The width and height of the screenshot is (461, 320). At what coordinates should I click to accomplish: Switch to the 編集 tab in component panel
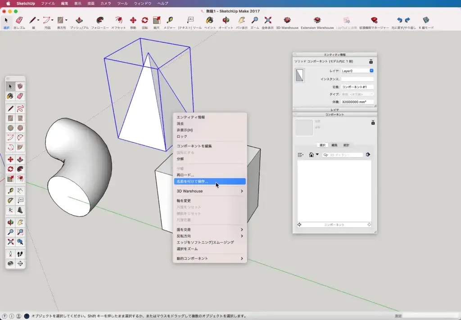pyautogui.click(x=334, y=145)
